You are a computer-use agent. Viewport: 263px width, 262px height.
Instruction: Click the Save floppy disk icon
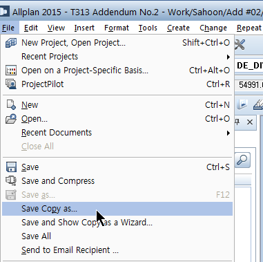tap(11, 167)
